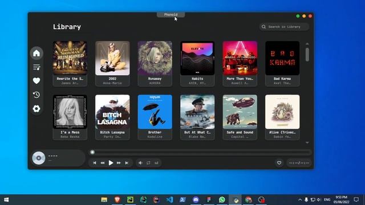Select the Alive (Trivecta) artwork
The image size is (365, 205).
282,112
